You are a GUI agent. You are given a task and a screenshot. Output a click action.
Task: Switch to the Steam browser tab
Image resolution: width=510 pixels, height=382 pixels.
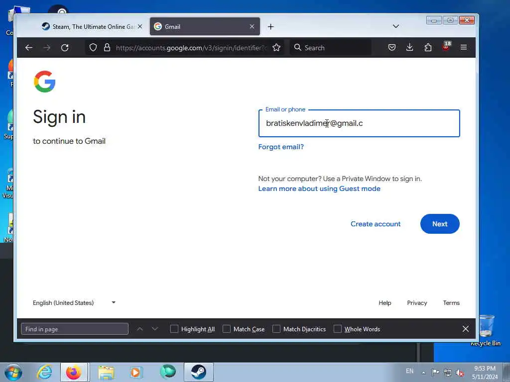point(93,27)
